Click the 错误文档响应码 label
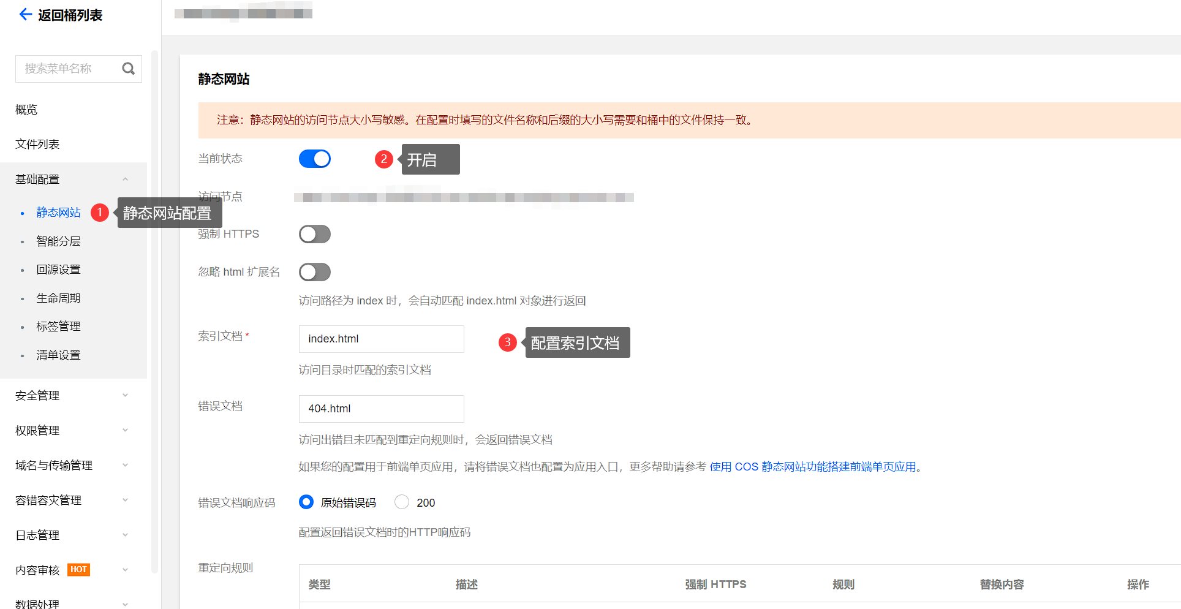1181x609 pixels. (x=236, y=503)
